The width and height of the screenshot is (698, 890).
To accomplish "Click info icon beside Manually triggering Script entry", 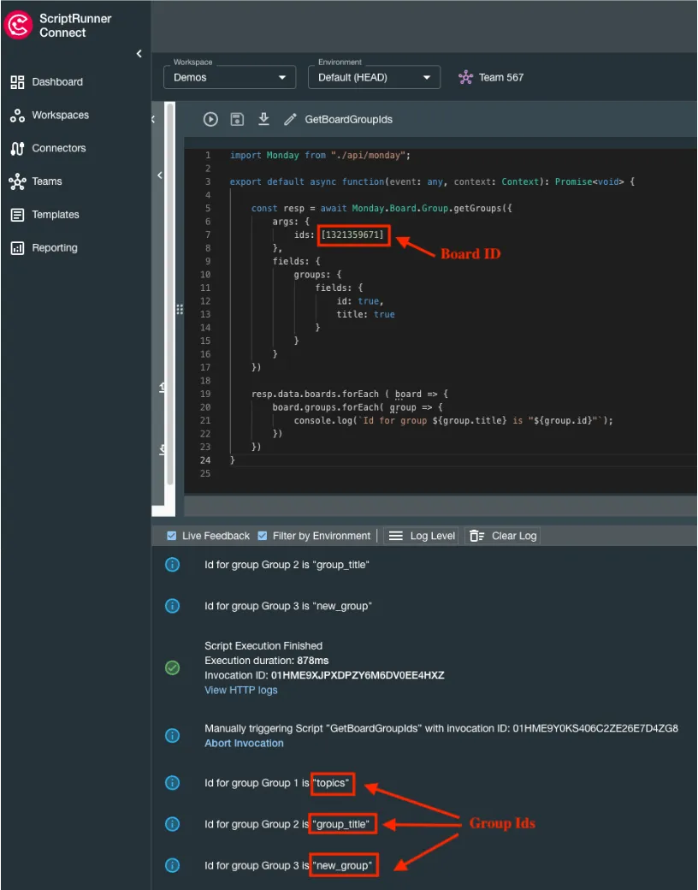I will click(x=173, y=736).
